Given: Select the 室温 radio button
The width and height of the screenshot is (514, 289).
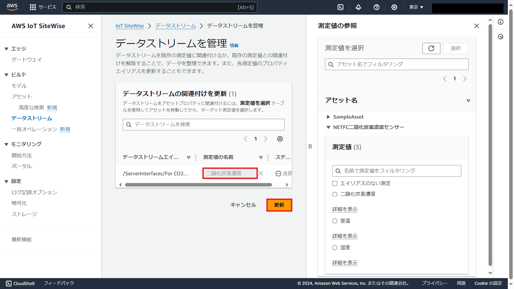Looking at the screenshot, I should [x=335, y=221].
